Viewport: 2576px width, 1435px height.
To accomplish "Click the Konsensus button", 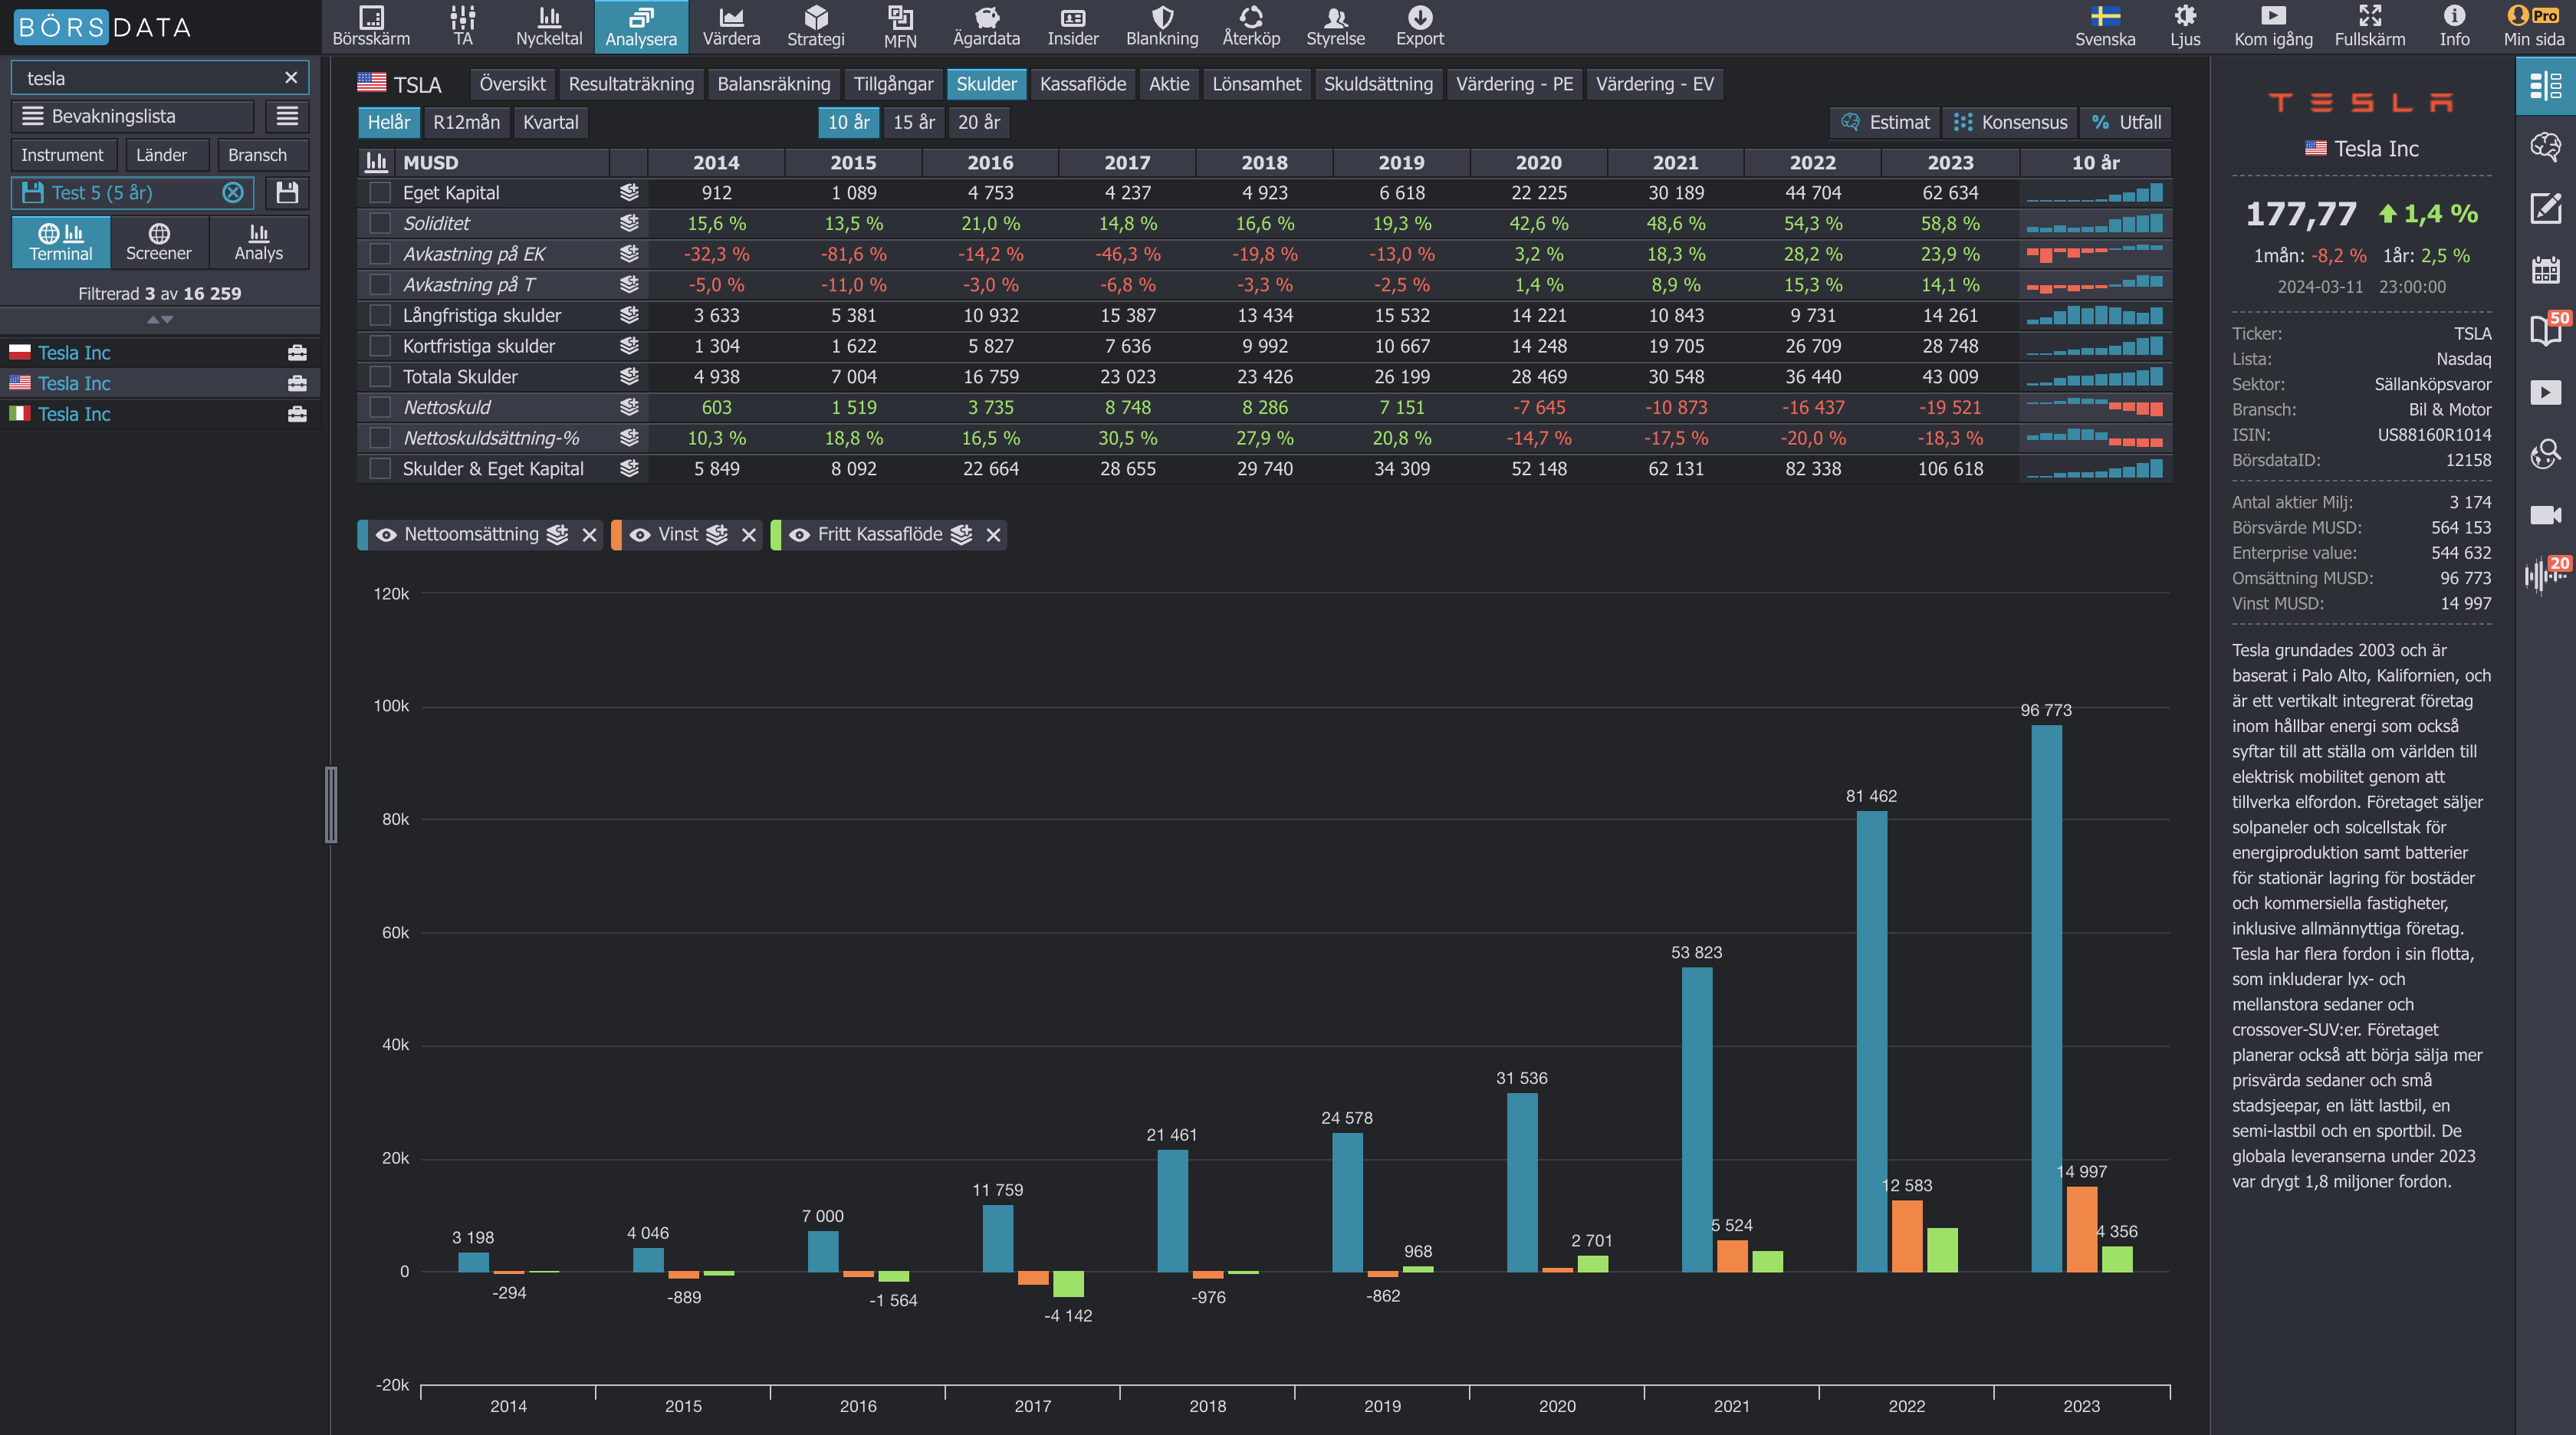I will (2010, 122).
